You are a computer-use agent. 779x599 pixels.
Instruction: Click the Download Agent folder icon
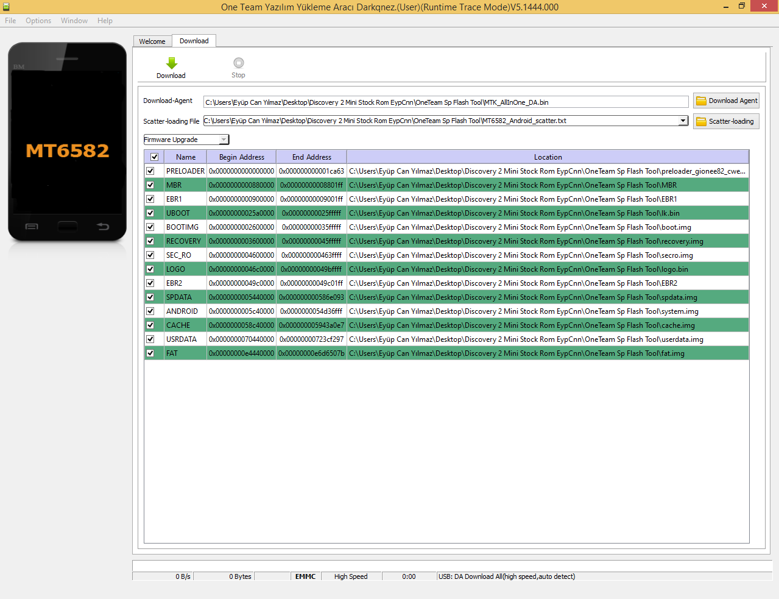pyautogui.click(x=702, y=101)
